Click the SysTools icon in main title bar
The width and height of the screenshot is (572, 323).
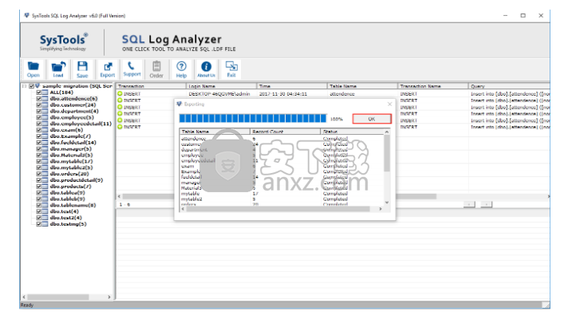click(26, 15)
